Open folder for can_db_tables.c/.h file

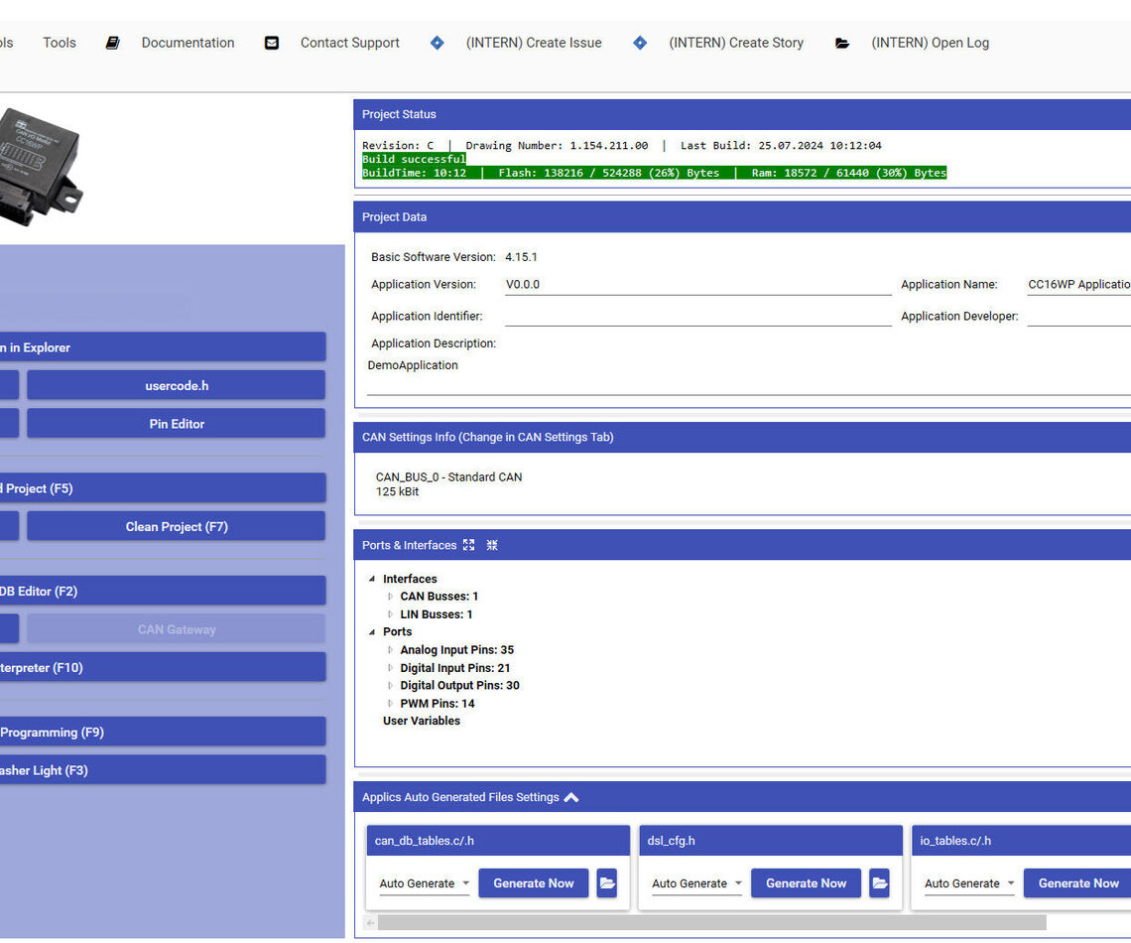point(606,883)
